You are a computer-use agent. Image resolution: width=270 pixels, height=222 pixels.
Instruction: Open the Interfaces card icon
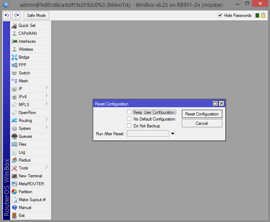[14, 41]
